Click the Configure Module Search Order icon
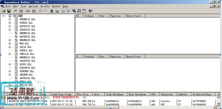 pos(57,11)
